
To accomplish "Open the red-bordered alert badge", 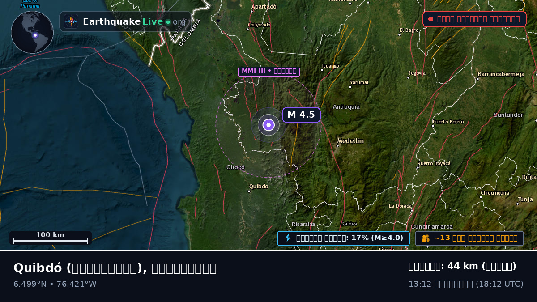I will coord(474,19).
